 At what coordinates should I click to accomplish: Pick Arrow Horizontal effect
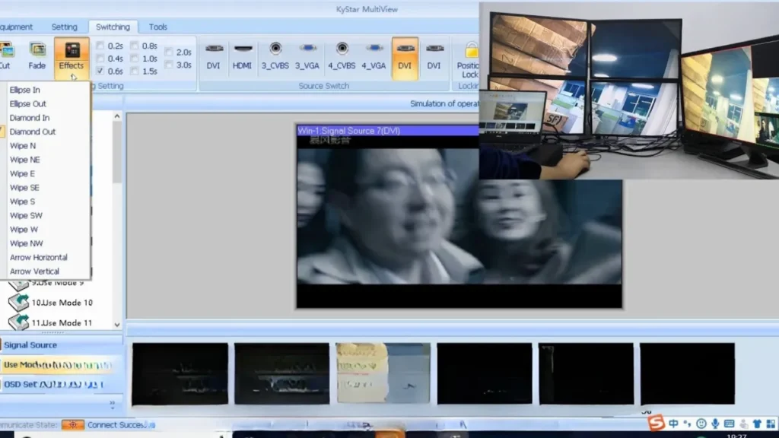click(38, 257)
